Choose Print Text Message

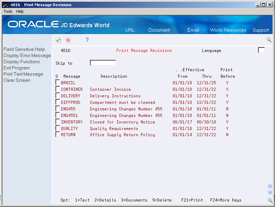[x=23, y=74]
